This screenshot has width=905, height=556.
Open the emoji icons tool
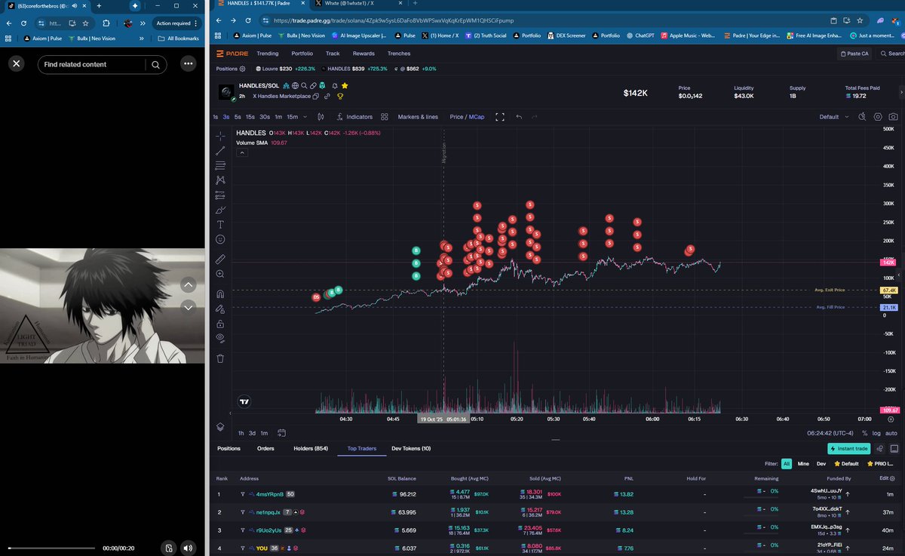pos(220,239)
